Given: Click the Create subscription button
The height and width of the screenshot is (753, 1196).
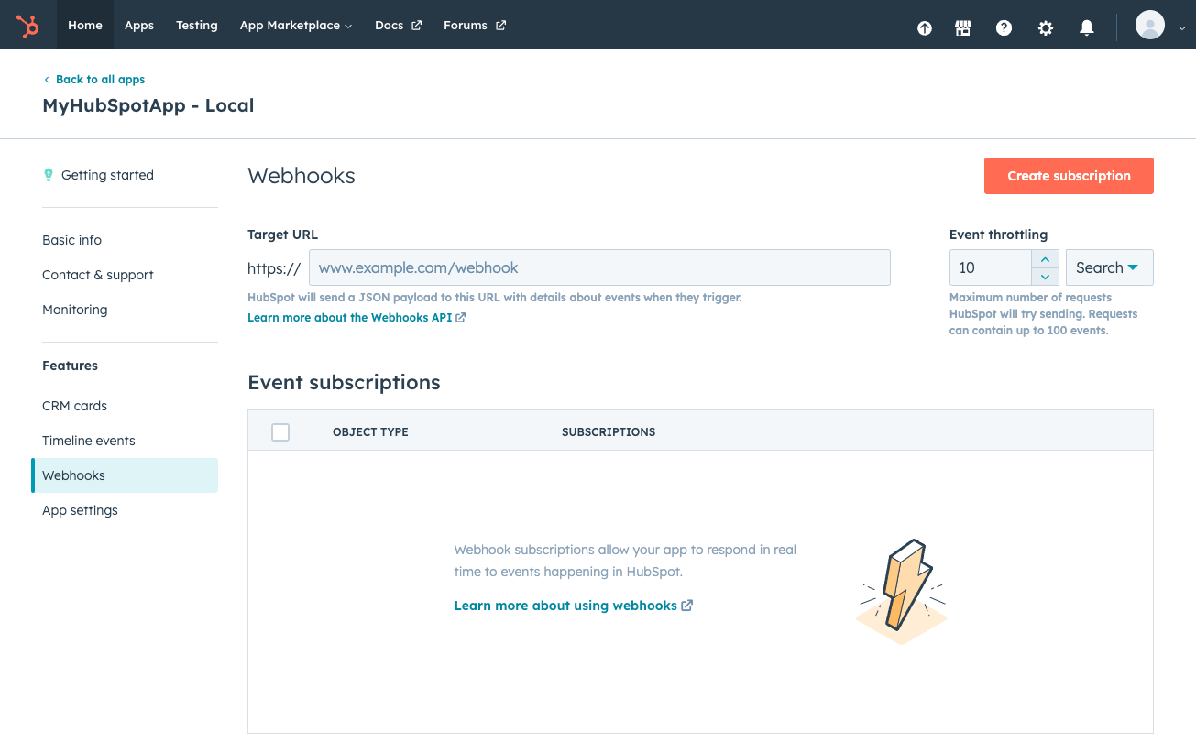Looking at the screenshot, I should click(x=1069, y=176).
